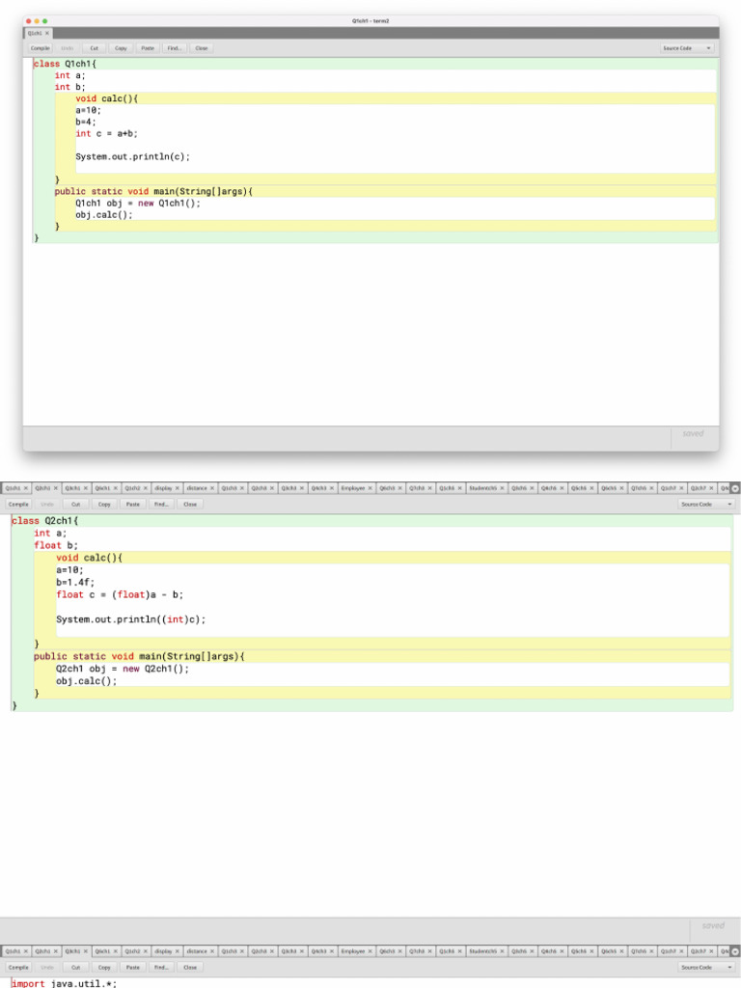Click the 'int b;' line in Q1ch1
This screenshot has height=988, width=741.
(x=69, y=87)
